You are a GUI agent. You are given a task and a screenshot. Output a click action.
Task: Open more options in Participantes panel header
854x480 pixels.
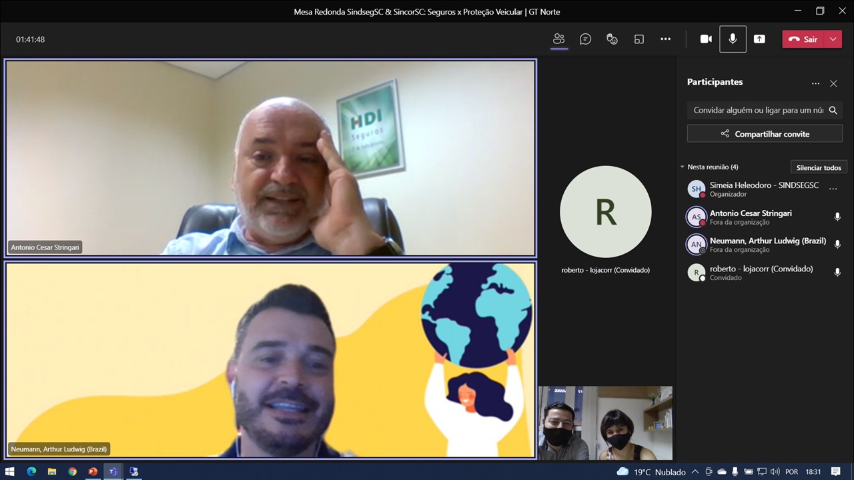pos(815,83)
